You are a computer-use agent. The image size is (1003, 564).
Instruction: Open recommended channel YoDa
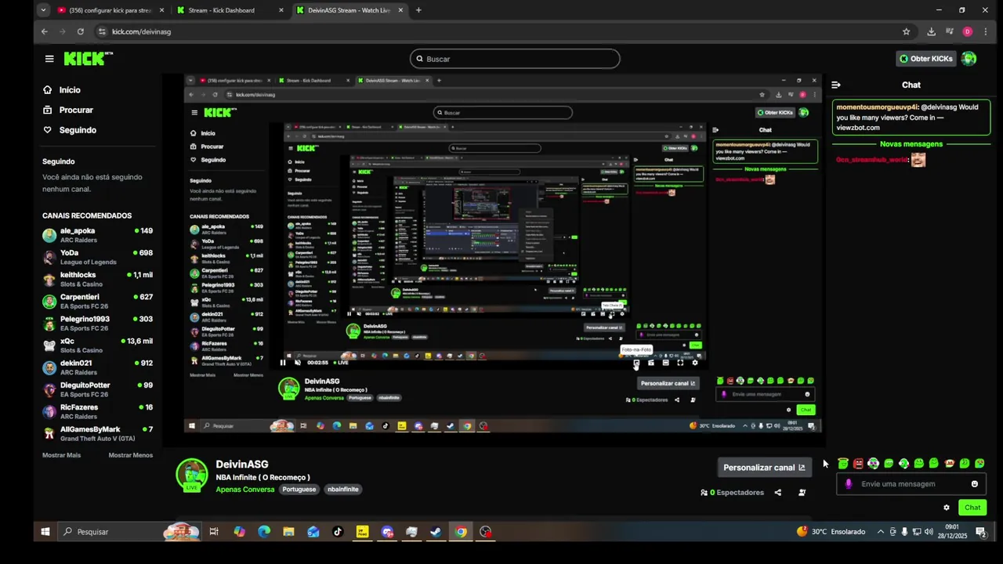point(98,257)
